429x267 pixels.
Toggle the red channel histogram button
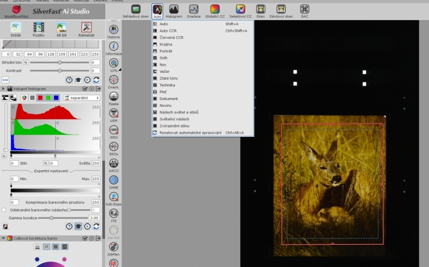pyautogui.click(x=40, y=97)
